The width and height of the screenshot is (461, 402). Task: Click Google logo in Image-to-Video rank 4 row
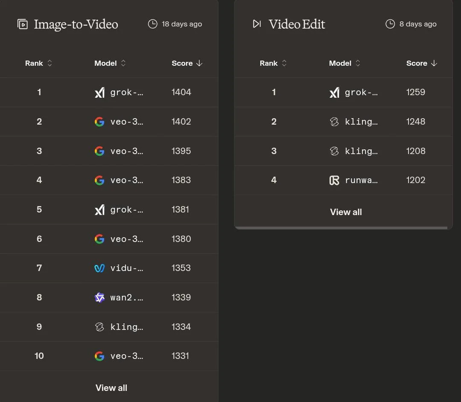pyautogui.click(x=99, y=180)
